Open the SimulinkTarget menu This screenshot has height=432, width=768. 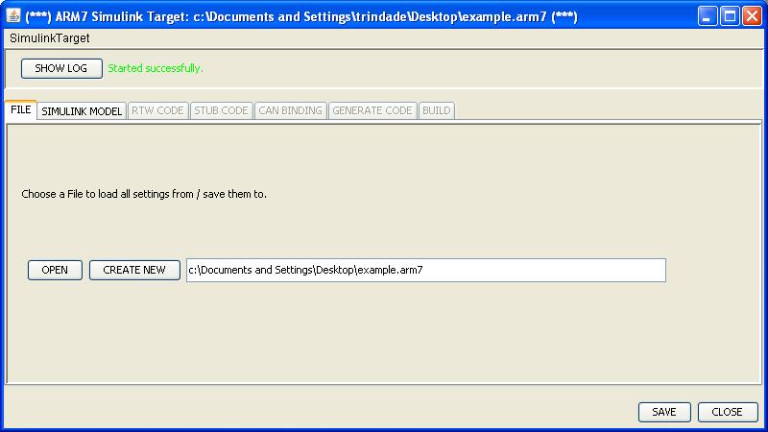tap(50, 38)
